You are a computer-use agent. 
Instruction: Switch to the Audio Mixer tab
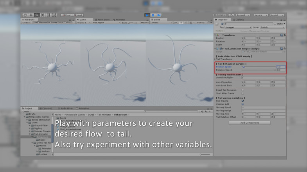[65, 108]
